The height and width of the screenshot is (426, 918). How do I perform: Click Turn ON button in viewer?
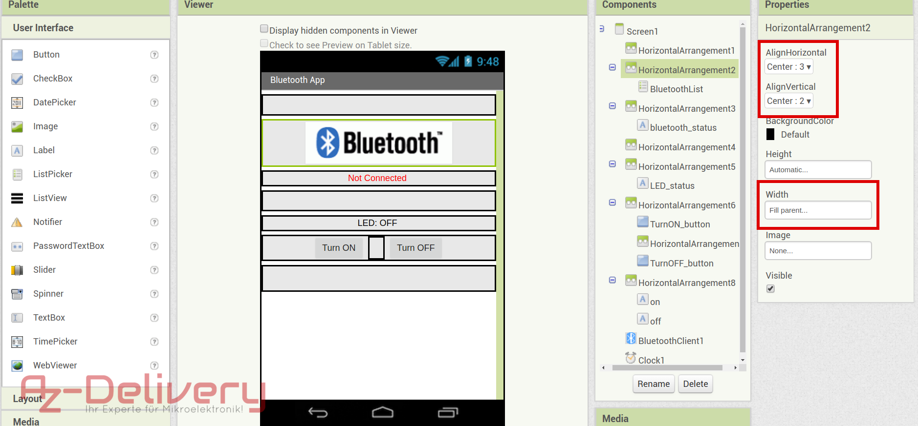click(339, 248)
